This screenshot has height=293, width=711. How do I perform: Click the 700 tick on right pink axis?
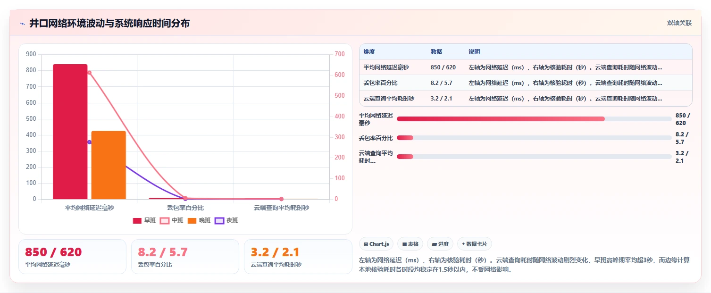pyautogui.click(x=340, y=54)
